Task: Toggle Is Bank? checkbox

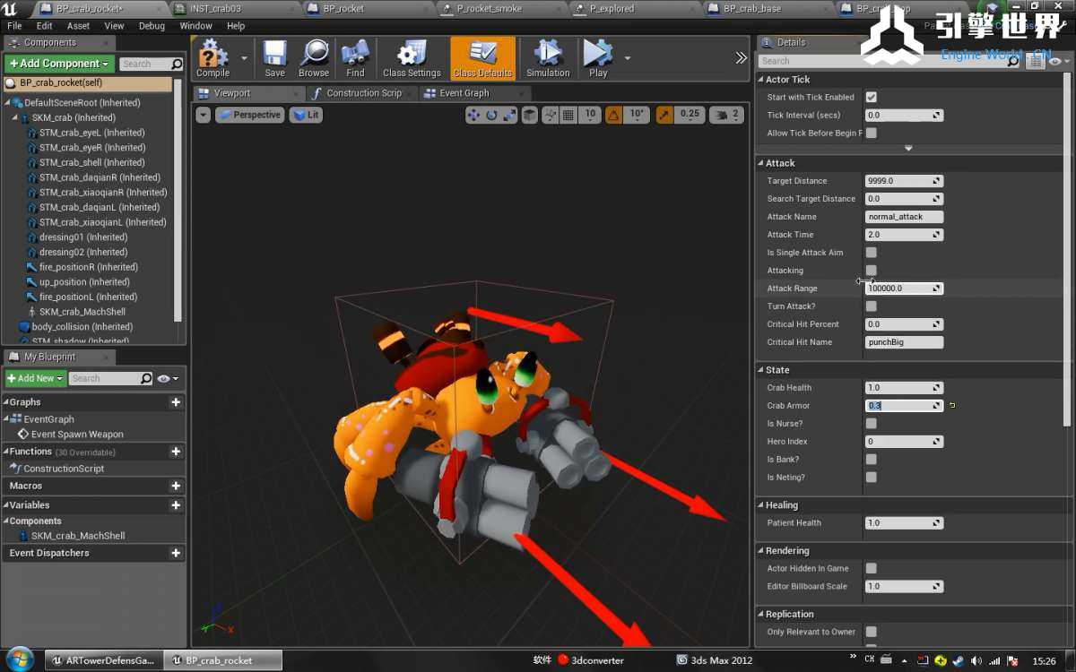Action: click(872, 460)
